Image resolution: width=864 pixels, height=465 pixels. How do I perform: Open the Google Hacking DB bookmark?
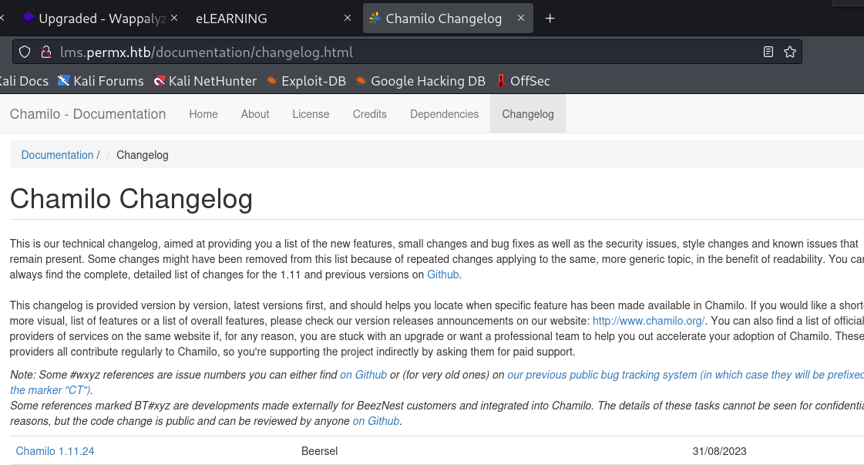420,81
